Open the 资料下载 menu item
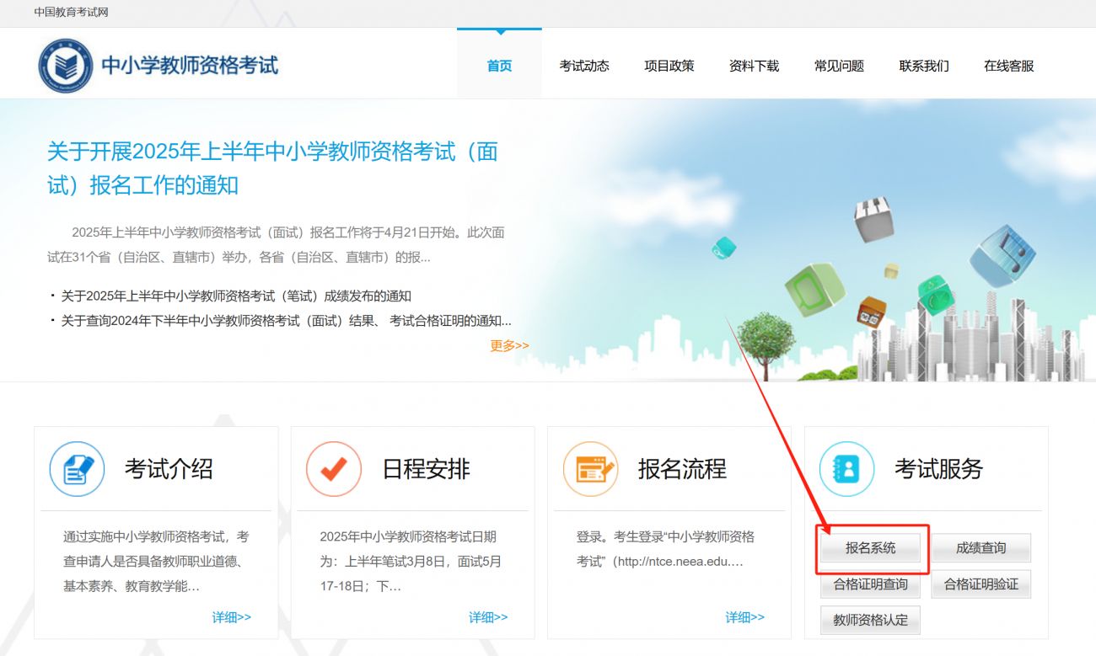1096x656 pixels. pyautogui.click(x=754, y=66)
